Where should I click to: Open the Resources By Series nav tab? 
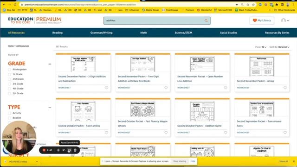[277, 33]
